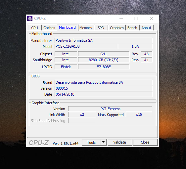Click the LPCIO vendor Fintek
The image size is (186, 169).
tap(66, 67)
